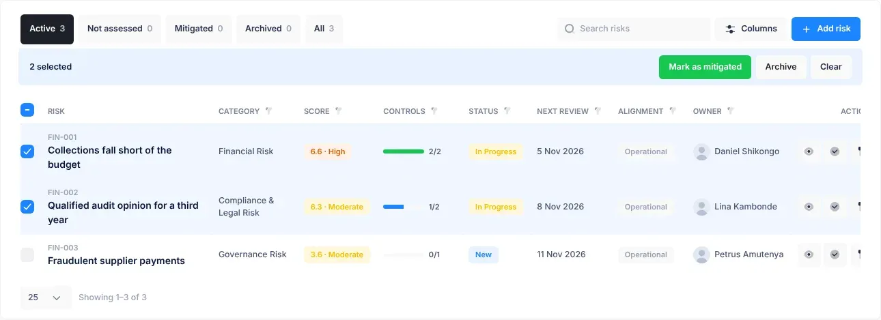Image resolution: width=881 pixels, height=320 pixels.
Task: Click the 2/2 controls progress bar
Action: [404, 151]
